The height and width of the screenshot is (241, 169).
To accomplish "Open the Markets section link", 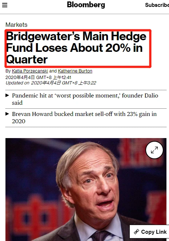I will (16, 25).
